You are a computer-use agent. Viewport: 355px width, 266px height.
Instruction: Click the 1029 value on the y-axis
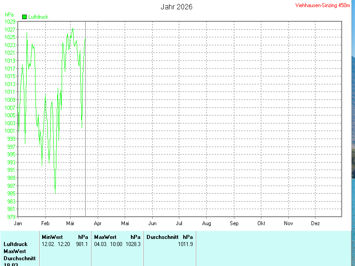pos(10,21)
